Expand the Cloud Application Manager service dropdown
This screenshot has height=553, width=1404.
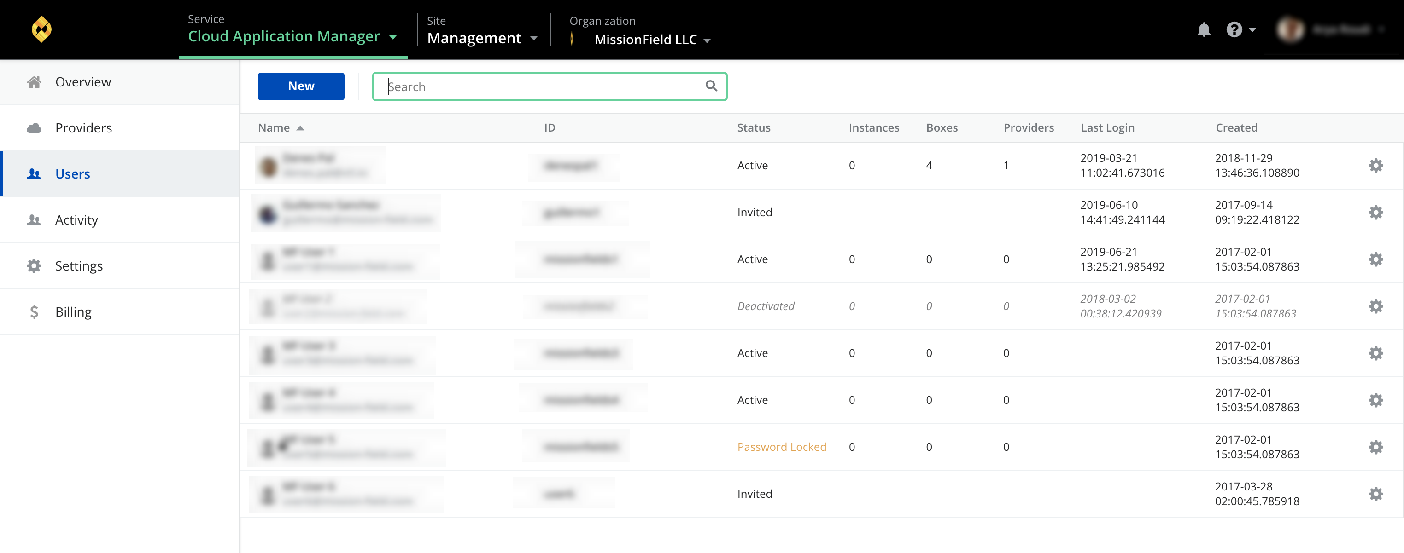(392, 38)
